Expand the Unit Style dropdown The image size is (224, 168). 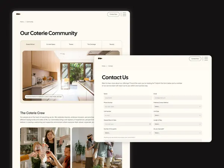click(178, 115)
